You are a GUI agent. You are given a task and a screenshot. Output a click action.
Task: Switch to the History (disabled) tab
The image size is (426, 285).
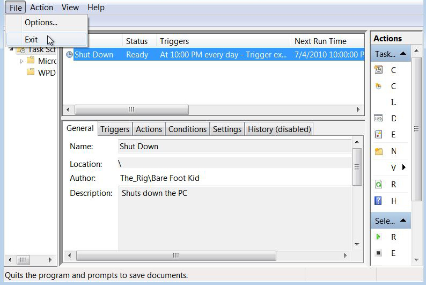click(280, 129)
